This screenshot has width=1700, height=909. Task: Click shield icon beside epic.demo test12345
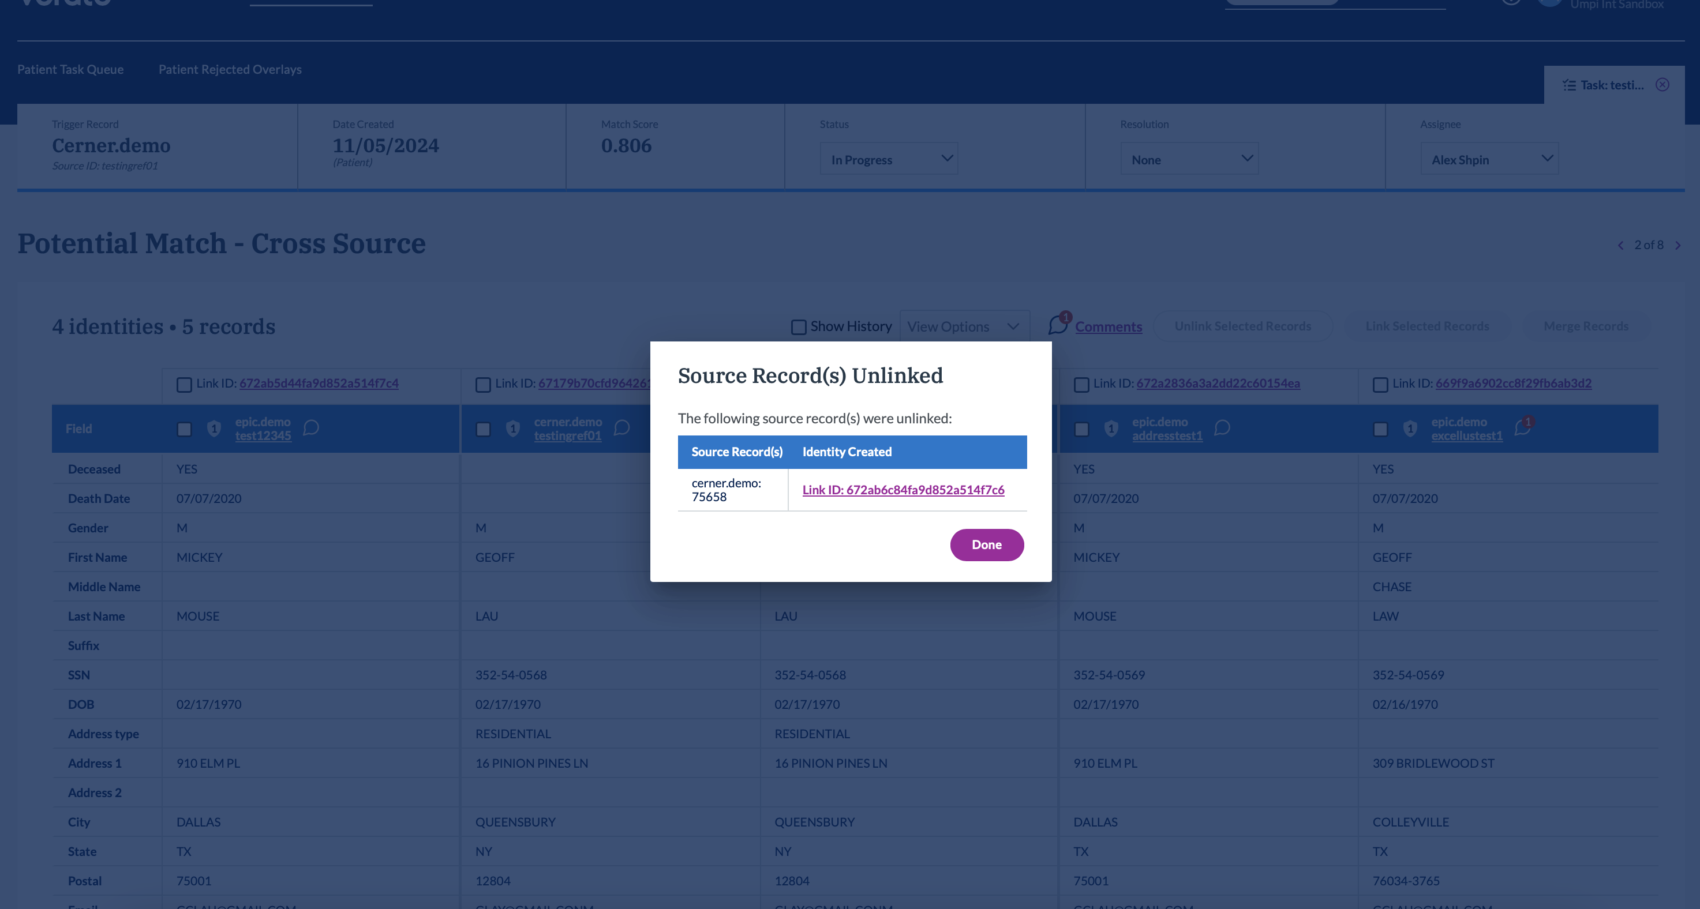pos(214,429)
